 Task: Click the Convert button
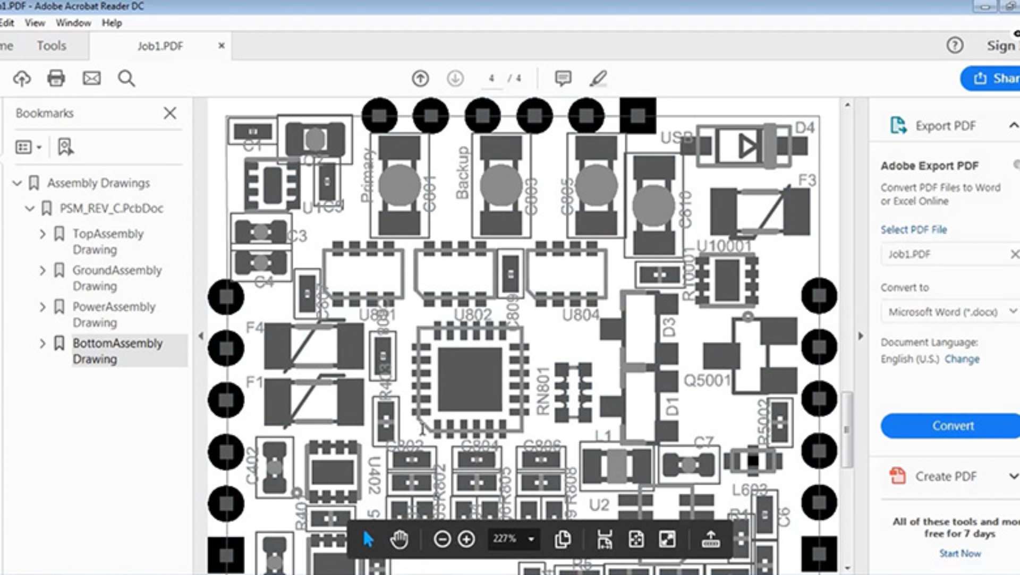(953, 425)
